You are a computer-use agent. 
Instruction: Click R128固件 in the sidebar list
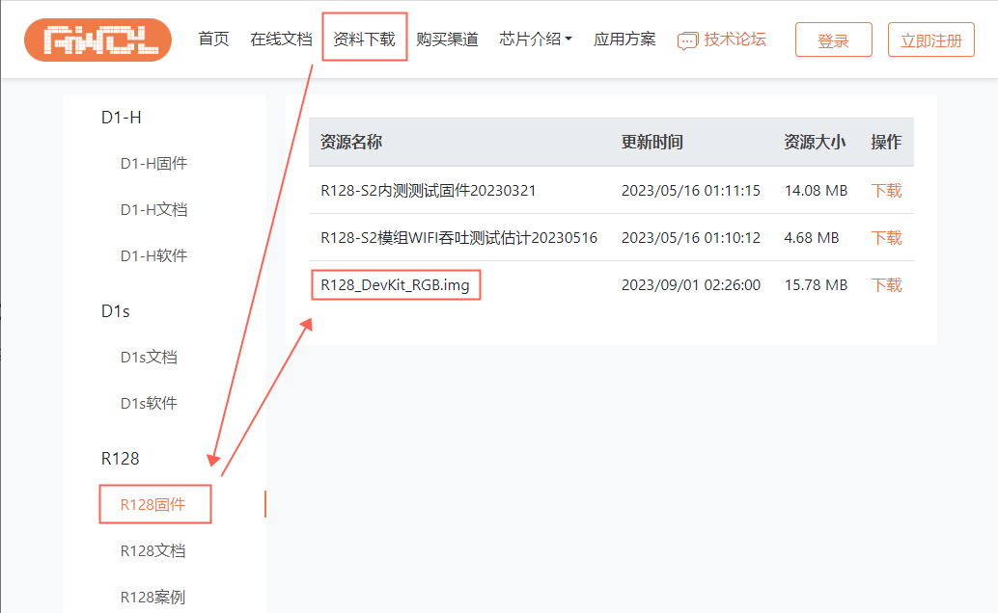point(152,504)
